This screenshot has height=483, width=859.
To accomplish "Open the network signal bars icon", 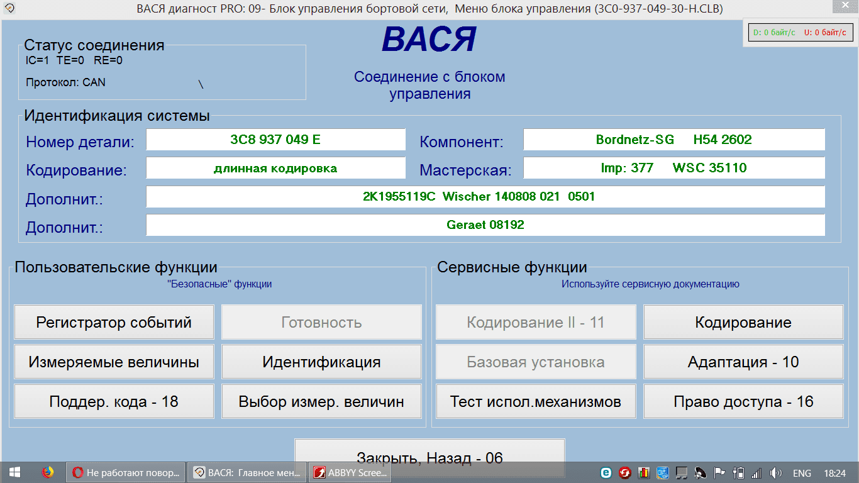I will pos(757,473).
